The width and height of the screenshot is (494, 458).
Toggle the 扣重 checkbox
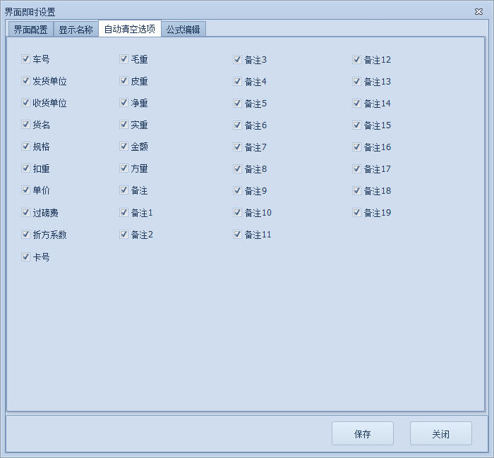point(25,168)
